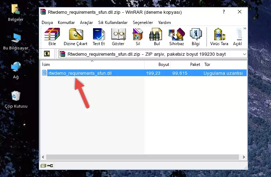Image resolution: width=271 pixels, height=177 pixels.
Task: Open the Dosya menu
Action: tap(47, 23)
